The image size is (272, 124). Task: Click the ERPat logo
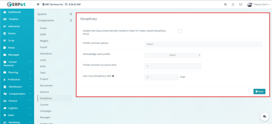click(x=16, y=4)
